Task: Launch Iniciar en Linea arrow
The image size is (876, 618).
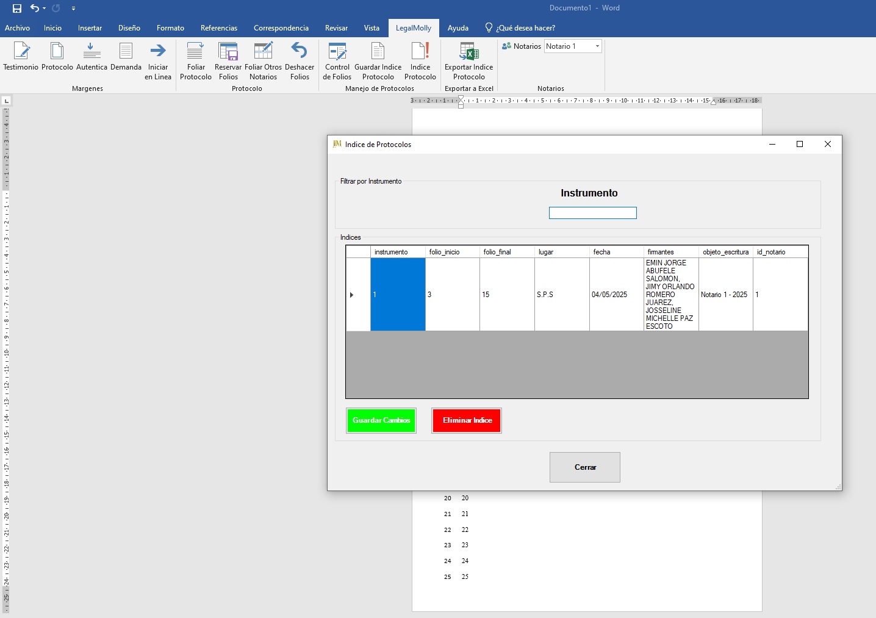Action: (x=158, y=51)
